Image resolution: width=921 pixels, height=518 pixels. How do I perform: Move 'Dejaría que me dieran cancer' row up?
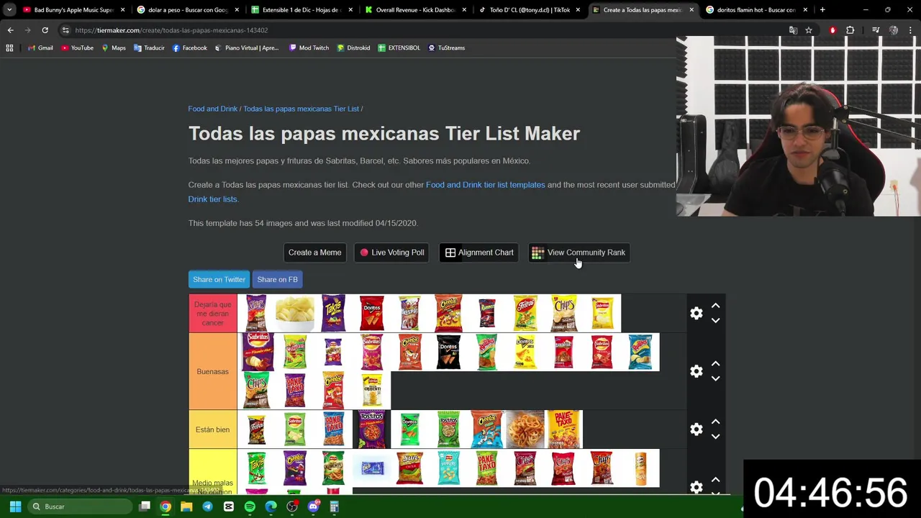click(715, 306)
